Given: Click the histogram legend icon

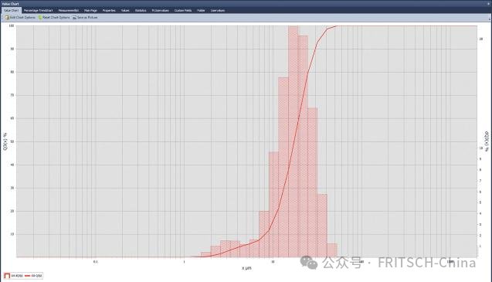Looking at the screenshot, I should pyautogui.click(x=7, y=276).
